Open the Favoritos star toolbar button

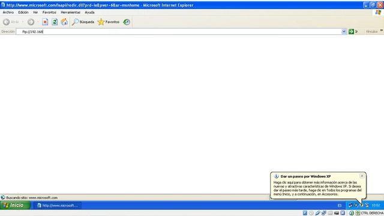click(109, 22)
